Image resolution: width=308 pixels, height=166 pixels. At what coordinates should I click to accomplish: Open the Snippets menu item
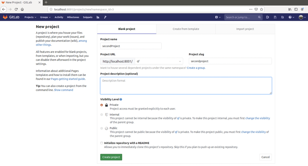coord(88,17)
